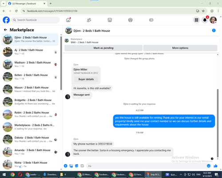Go back using the Marketplace back arrow
Image resolution: width=222 pixels, height=178 pixels.
[6, 30]
